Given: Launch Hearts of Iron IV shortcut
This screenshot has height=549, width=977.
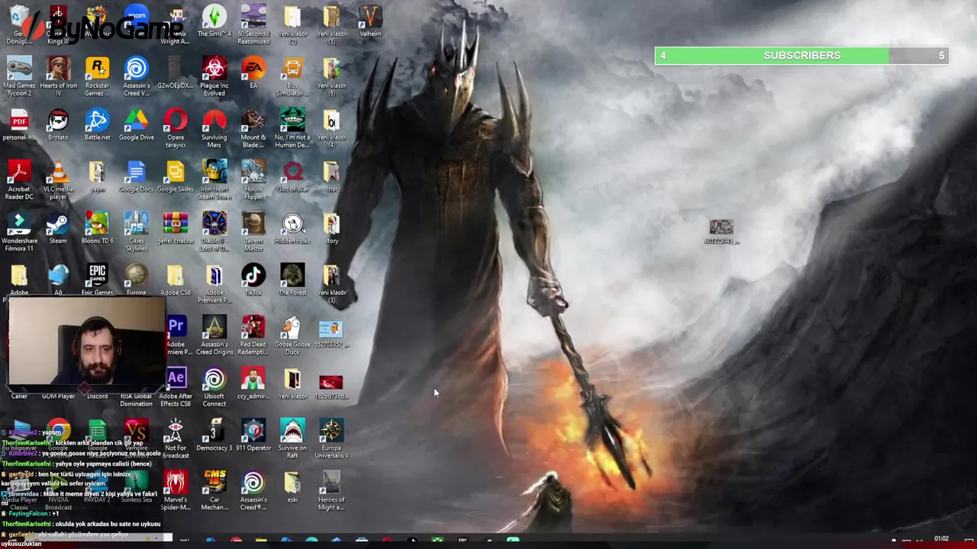Looking at the screenshot, I should [58, 76].
